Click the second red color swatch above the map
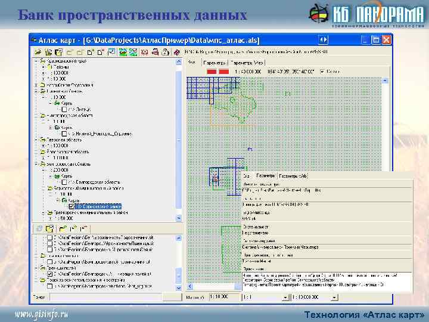Viewport: 429px width, 322px height. [224, 72]
